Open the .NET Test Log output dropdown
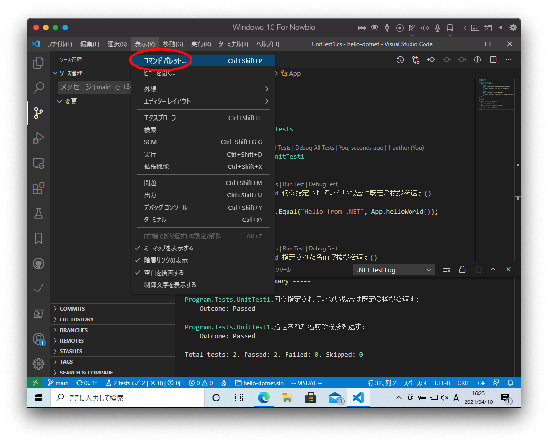This screenshot has height=443, width=548. point(394,270)
